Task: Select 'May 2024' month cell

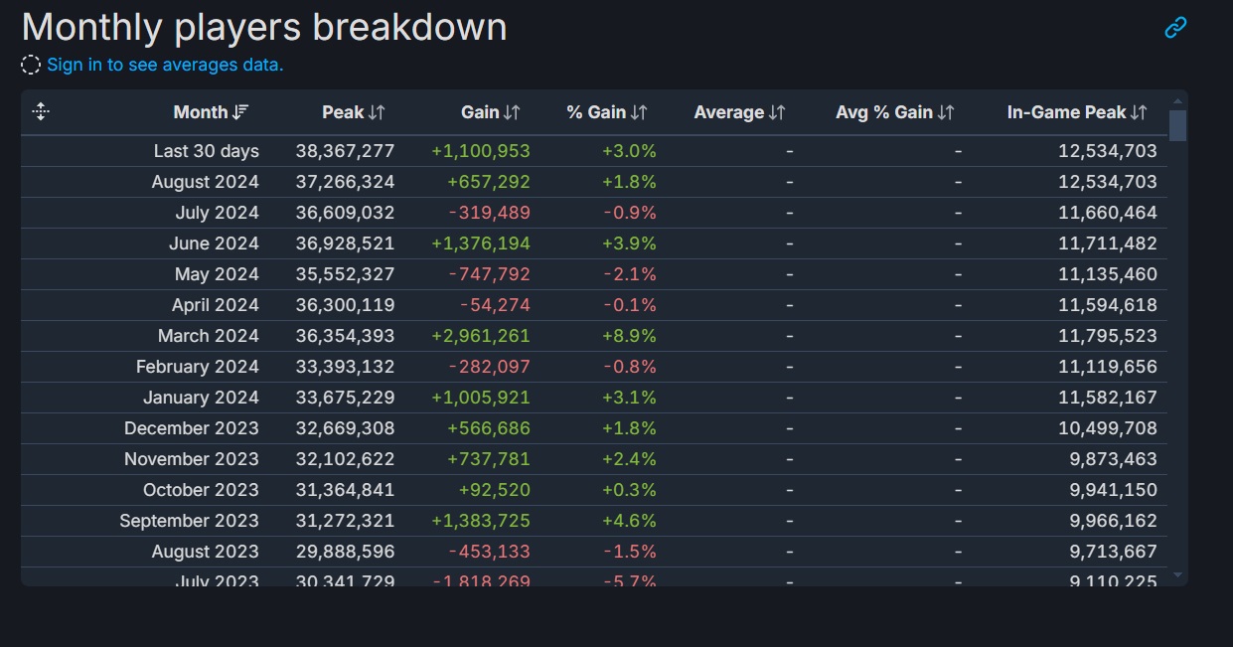Action: [218, 274]
